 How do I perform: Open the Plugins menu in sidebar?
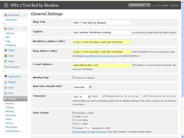[x=12, y=82]
